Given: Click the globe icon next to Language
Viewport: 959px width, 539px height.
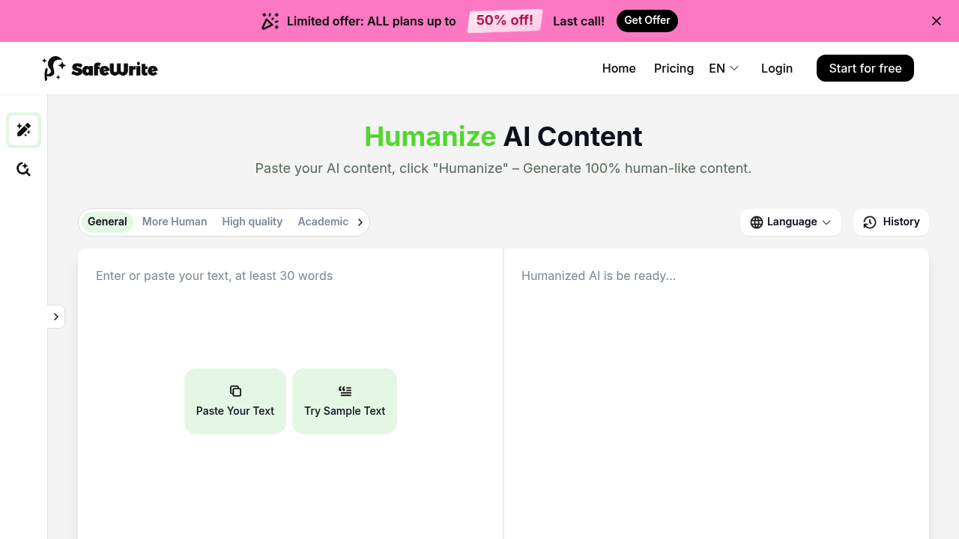Looking at the screenshot, I should click(x=755, y=222).
